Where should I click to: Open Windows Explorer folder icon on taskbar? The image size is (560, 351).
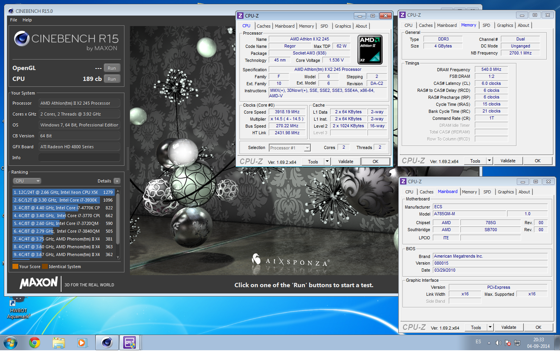point(59,342)
